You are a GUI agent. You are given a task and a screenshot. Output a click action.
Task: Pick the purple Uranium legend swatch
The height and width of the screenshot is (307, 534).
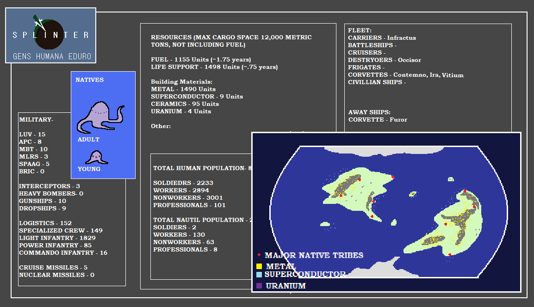click(x=259, y=286)
